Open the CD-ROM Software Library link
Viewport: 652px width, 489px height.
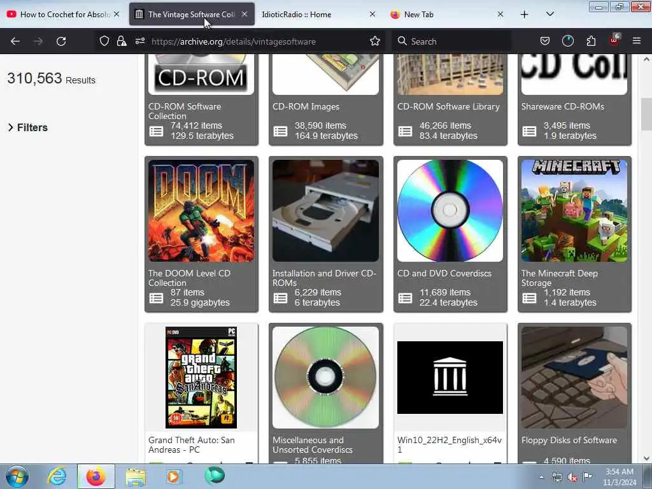point(448,106)
